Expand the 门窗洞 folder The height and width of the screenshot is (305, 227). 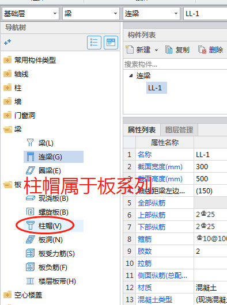point(7,115)
